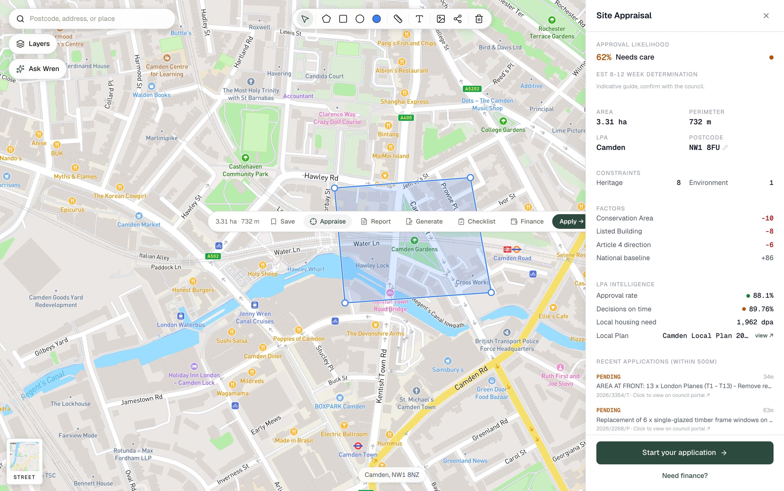Open pending application 2026/3354/T
The image size is (784, 491).
pos(685,386)
